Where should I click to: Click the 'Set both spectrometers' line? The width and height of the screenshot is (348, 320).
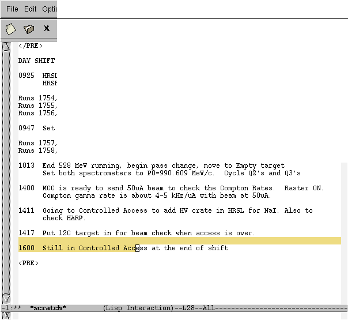click(x=172, y=173)
